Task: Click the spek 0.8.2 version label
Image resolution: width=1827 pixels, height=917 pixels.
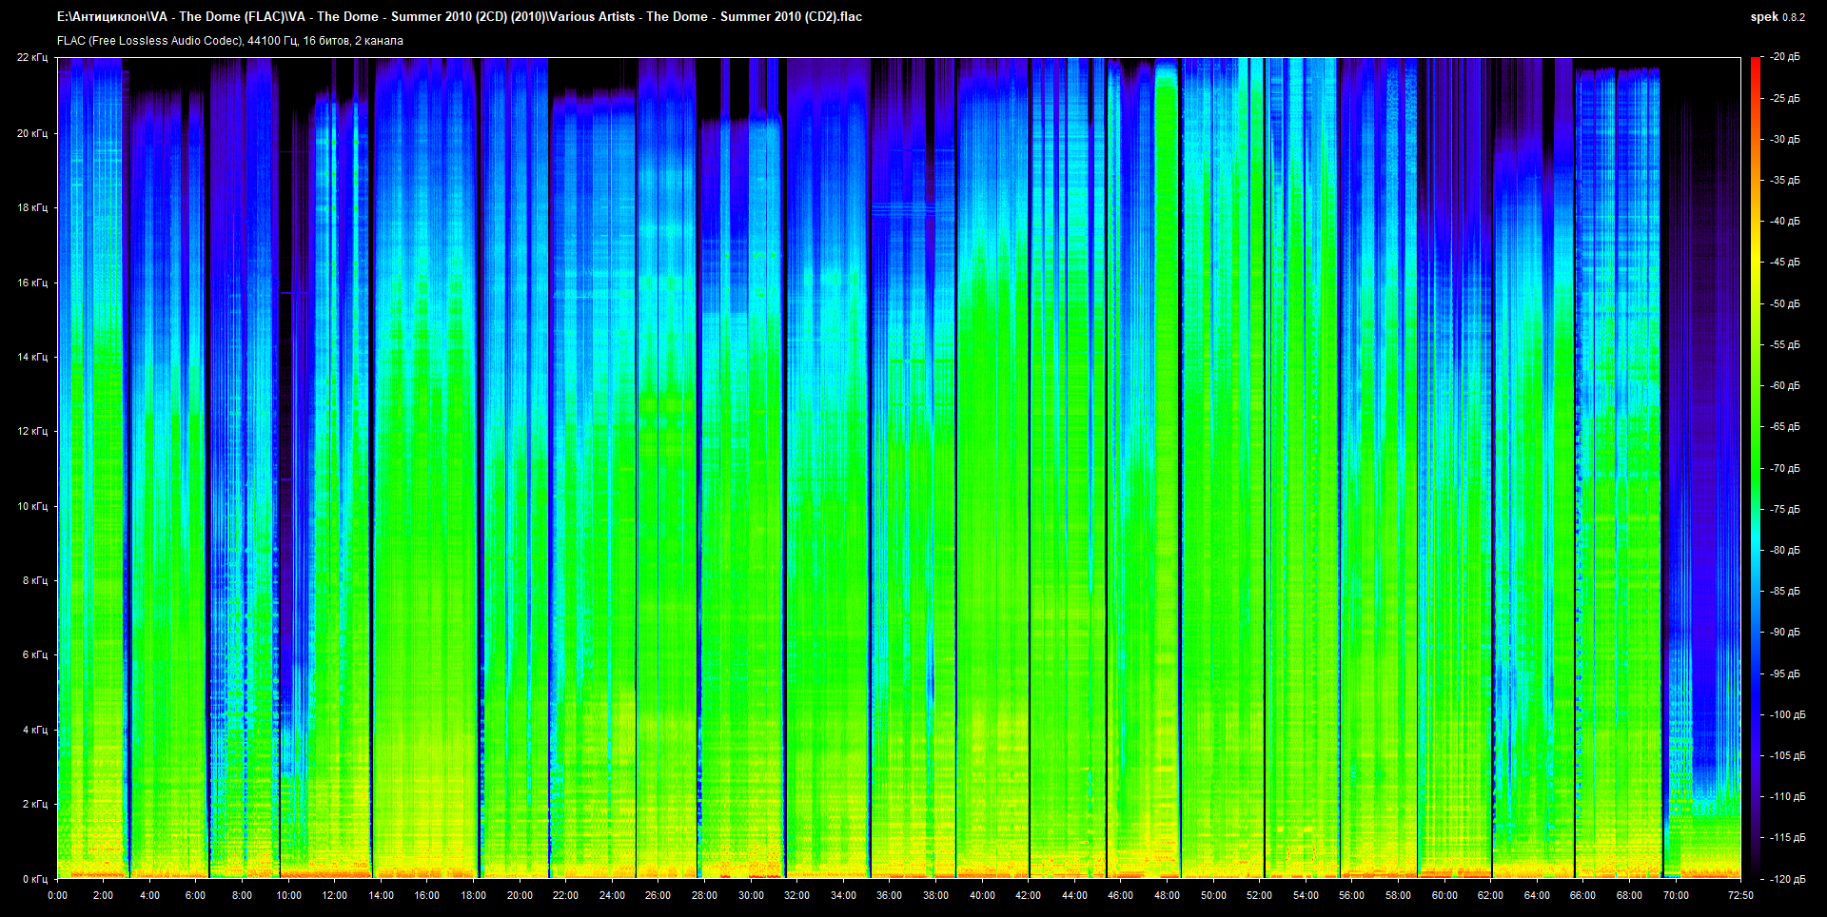Action: pos(1777,17)
